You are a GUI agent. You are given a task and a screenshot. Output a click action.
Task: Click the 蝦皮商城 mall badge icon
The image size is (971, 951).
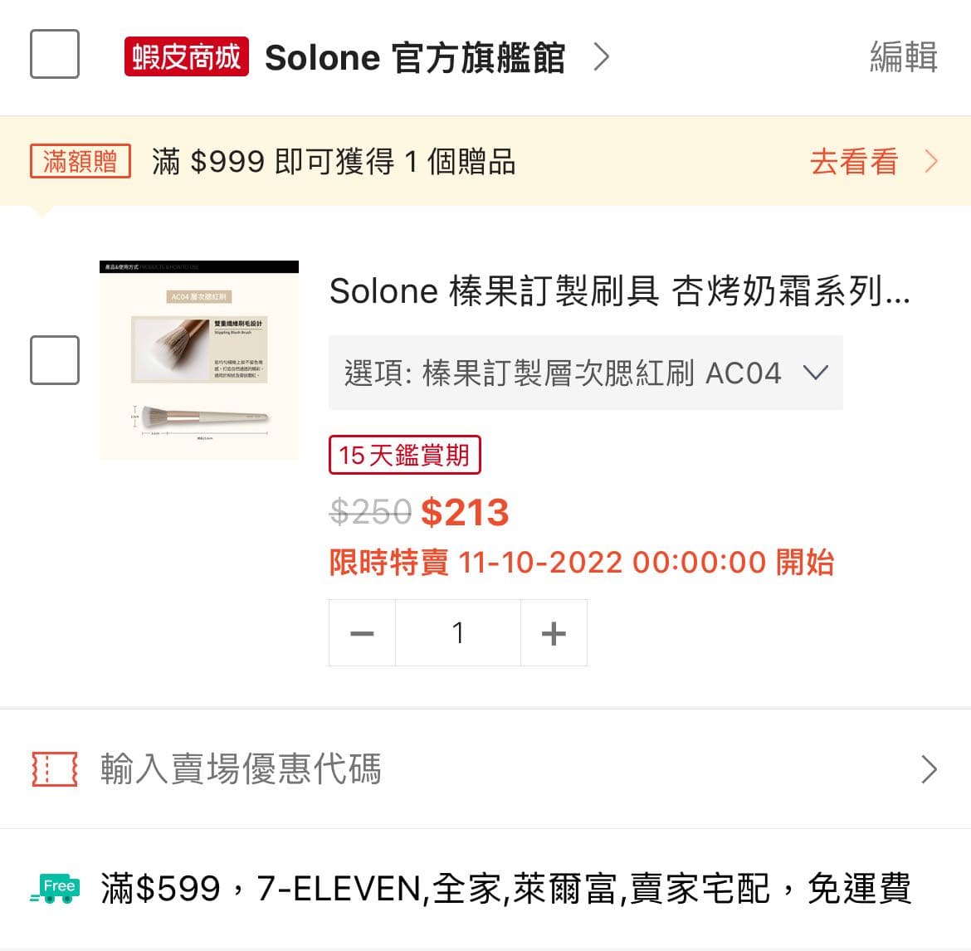[x=184, y=56]
